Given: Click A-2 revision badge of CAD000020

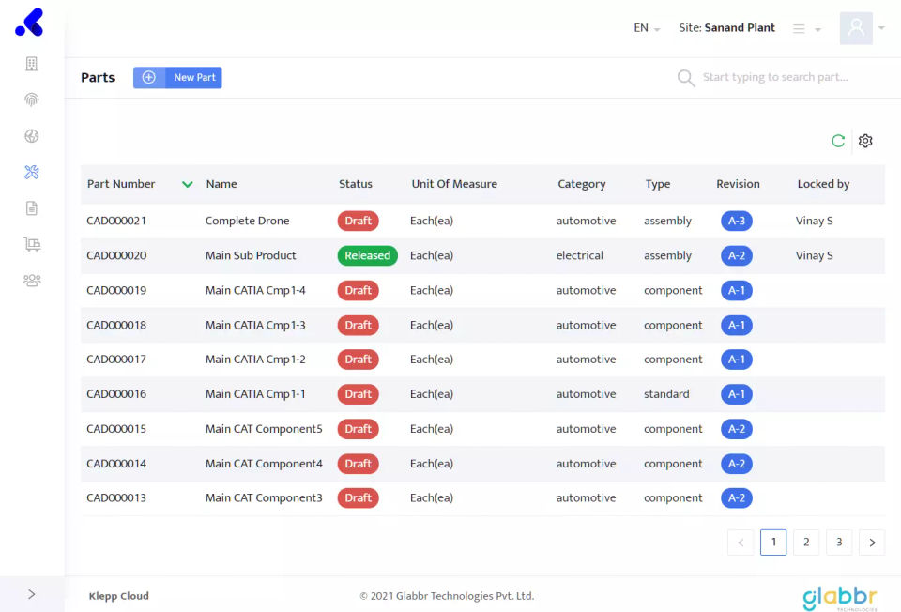Looking at the screenshot, I should [737, 255].
